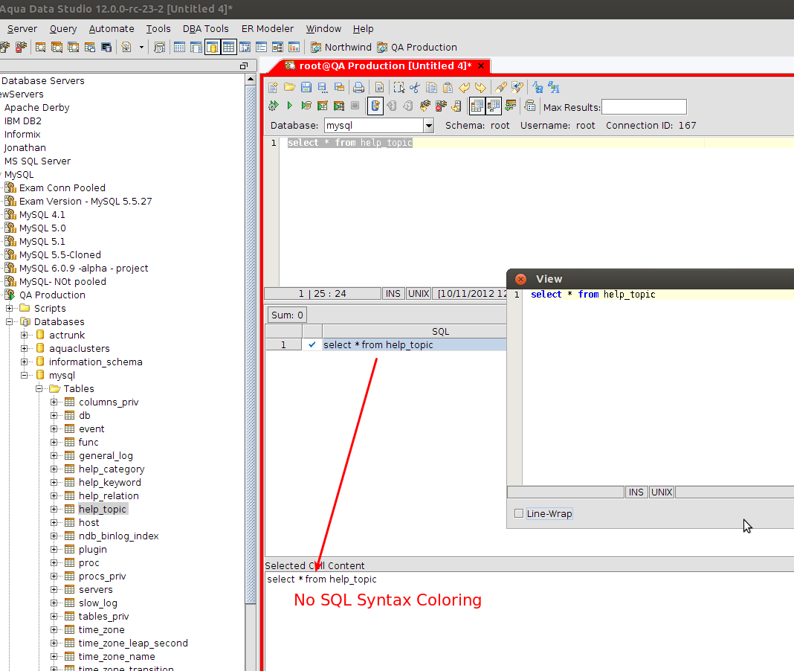Click the Max Results input field
The height and width of the screenshot is (671, 794).
[644, 107]
